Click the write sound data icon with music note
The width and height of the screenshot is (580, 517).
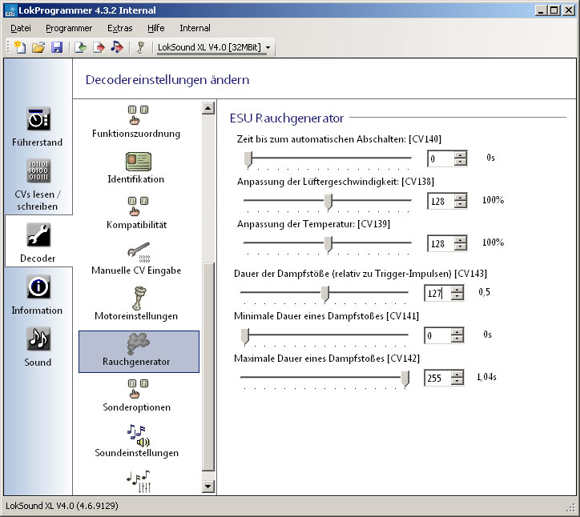tap(116, 47)
